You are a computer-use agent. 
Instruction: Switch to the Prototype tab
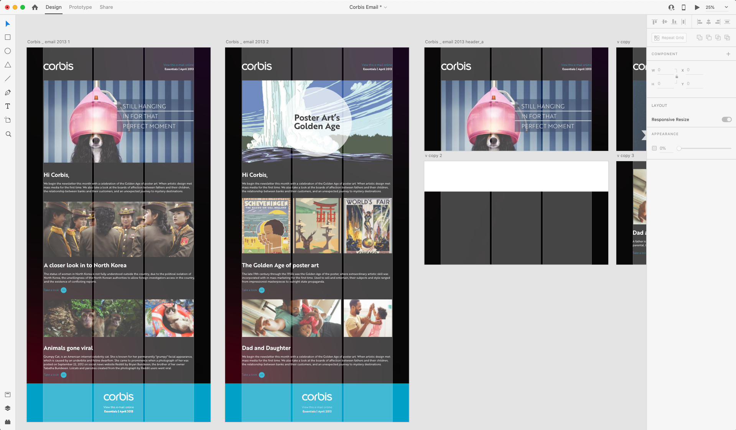point(80,7)
